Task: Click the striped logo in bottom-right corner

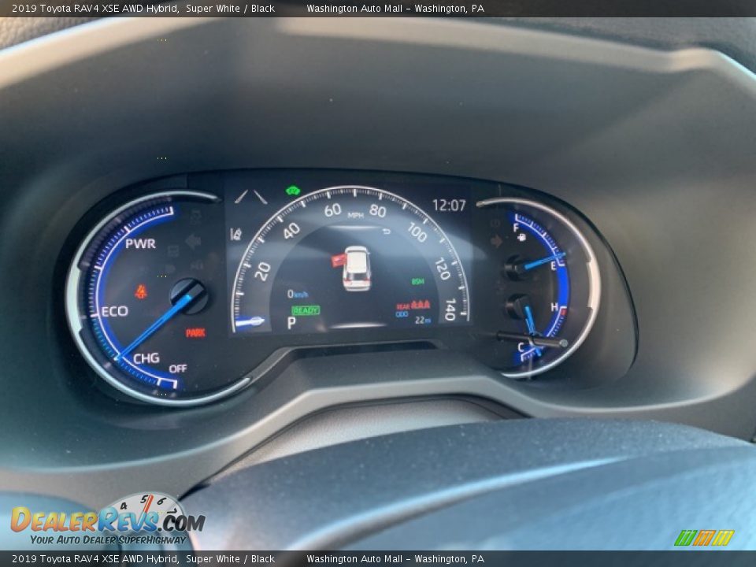Action: tap(703, 538)
